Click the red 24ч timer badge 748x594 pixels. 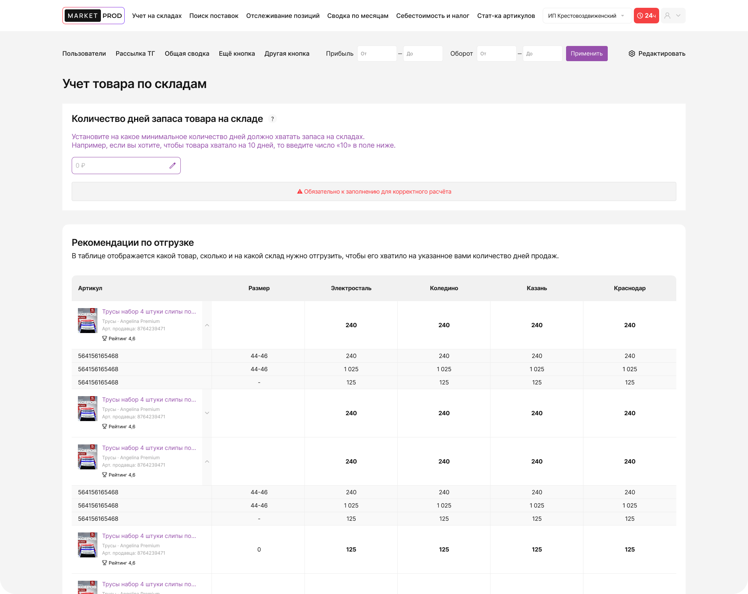(x=646, y=16)
